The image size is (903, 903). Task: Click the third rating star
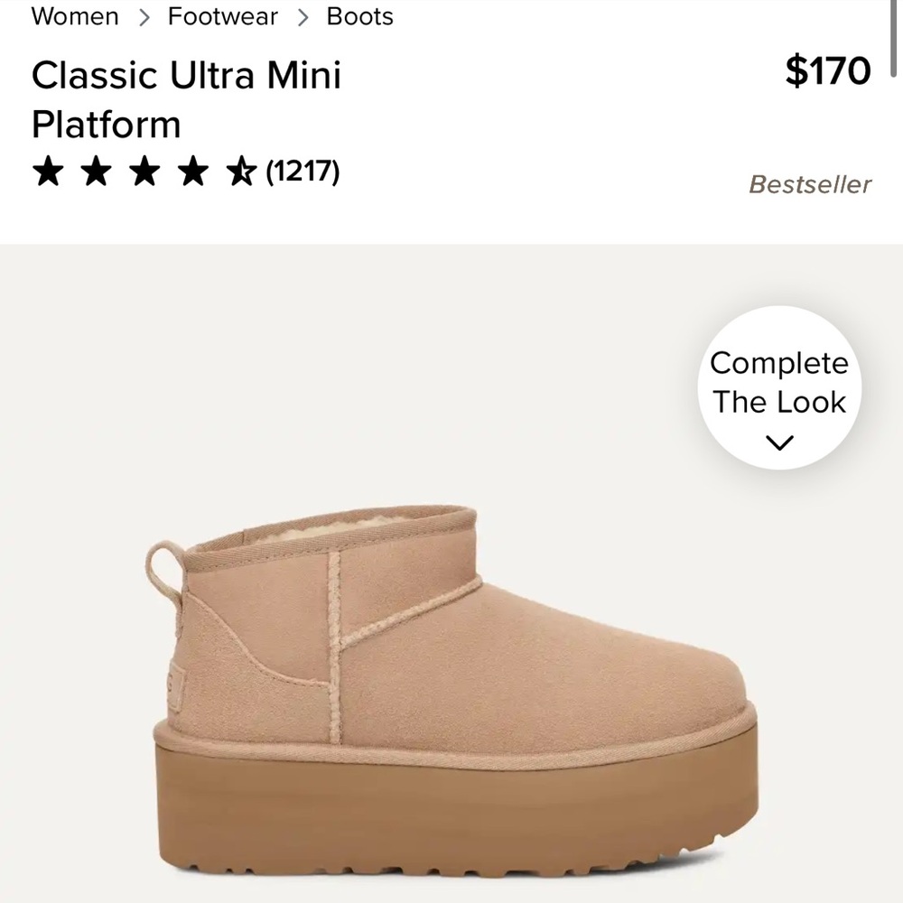click(145, 172)
